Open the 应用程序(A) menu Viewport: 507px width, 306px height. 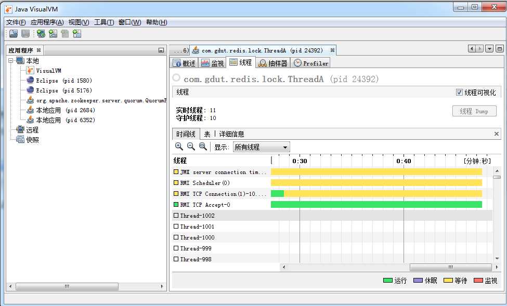click(x=47, y=22)
